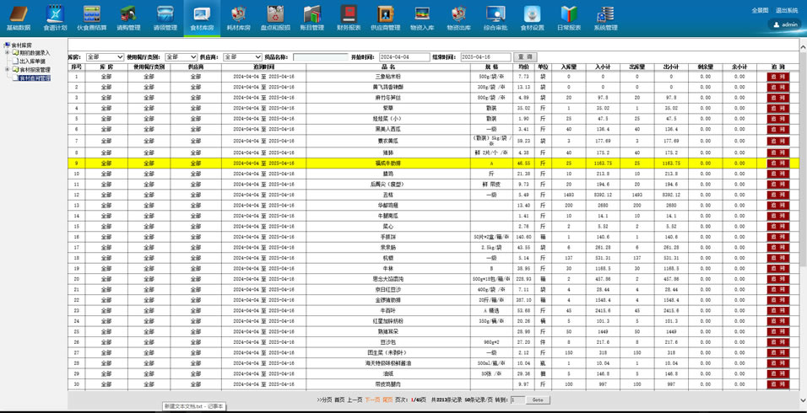Open the 调购管理 module icon
Image resolution: width=807 pixels, height=413 pixels.
tap(128, 17)
